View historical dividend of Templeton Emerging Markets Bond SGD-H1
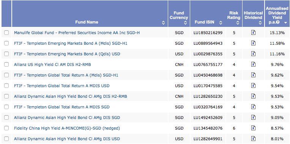290x144 pixels. click(253, 43)
